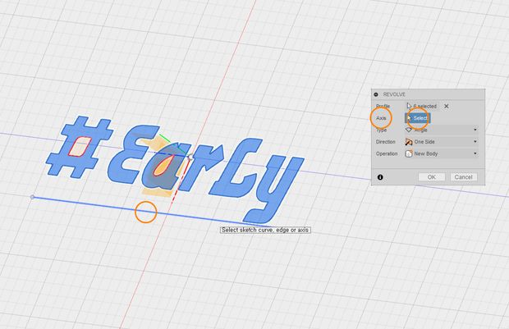Click the Profile selection field
This screenshot has width=509, height=329.
(x=422, y=106)
